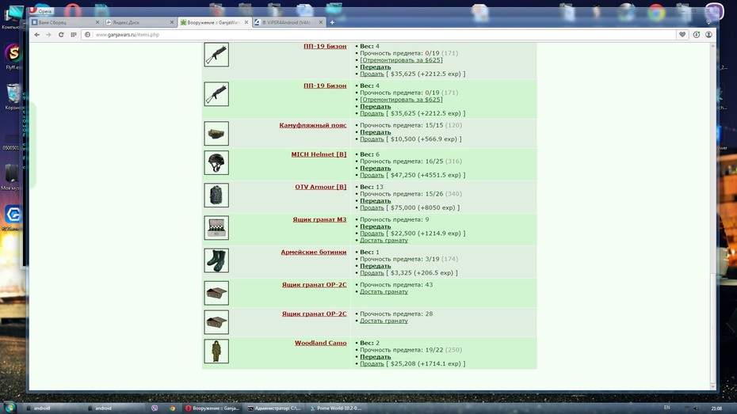Close the ViPER4Android tab
Screen dimensions: 737x414
(321, 22)
